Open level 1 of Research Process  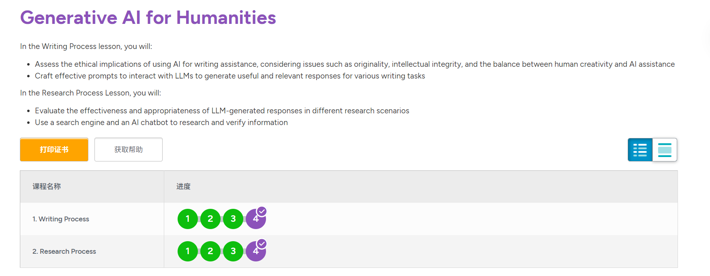[188, 251]
